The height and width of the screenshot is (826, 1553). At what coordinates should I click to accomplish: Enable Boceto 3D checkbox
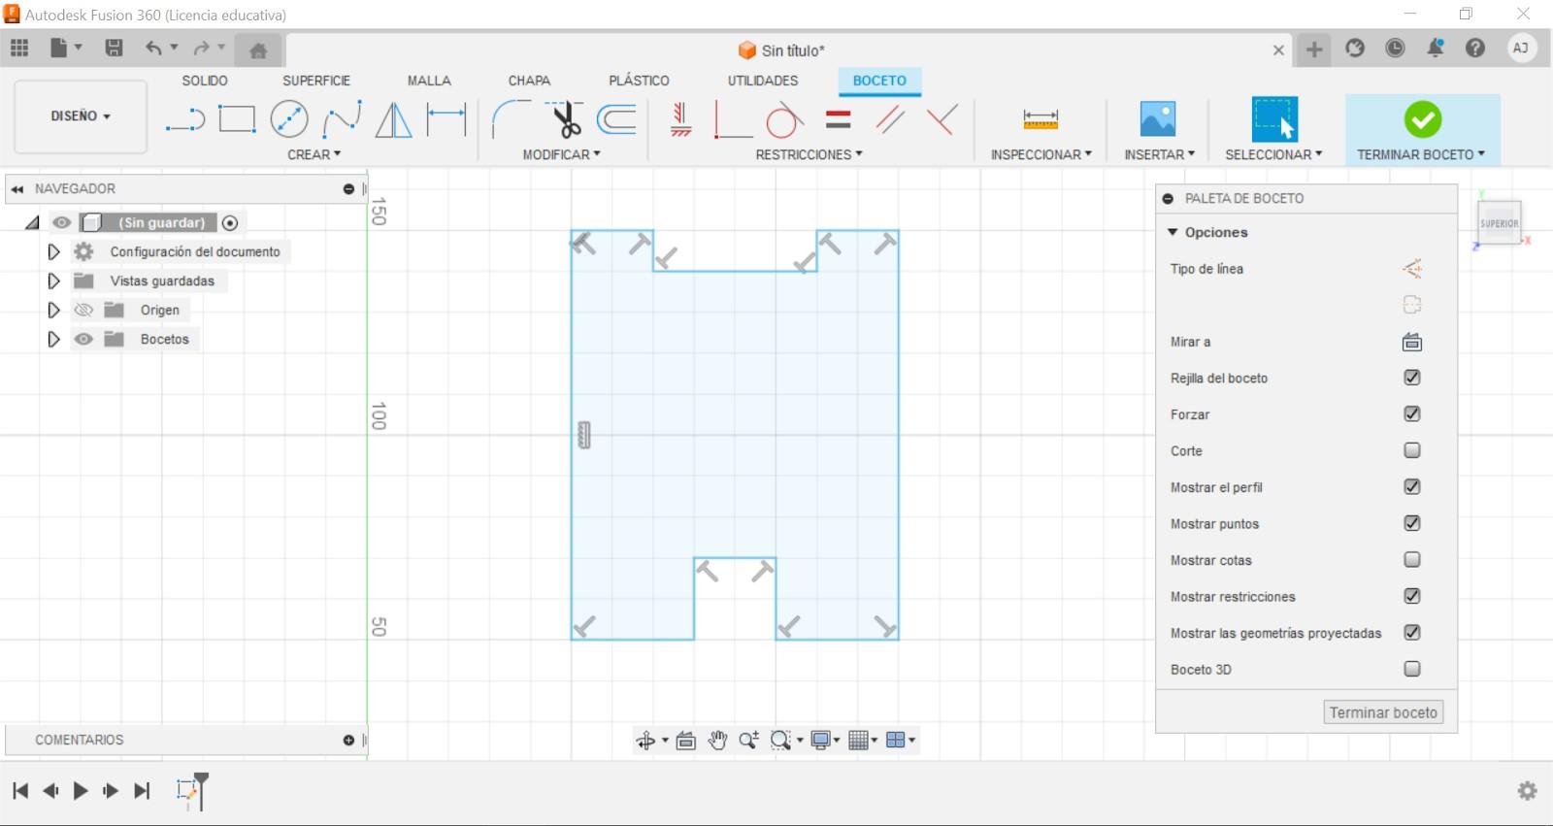pos(1412,669)
